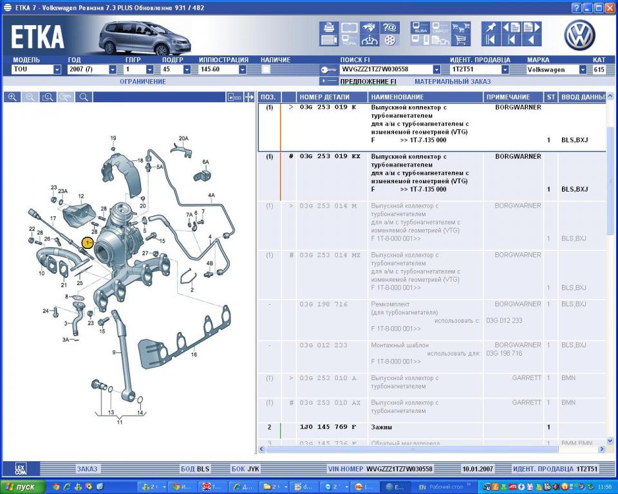Screen dimensions: 618x494
Task: Open the ПОИСК FI VIN dropdown
Action: point(436,69)
